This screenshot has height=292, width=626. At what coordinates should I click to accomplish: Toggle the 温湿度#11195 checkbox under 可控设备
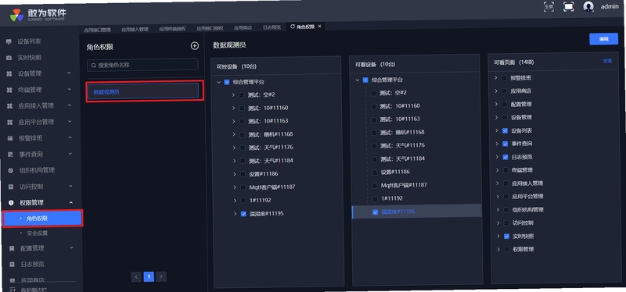(243, 213)
